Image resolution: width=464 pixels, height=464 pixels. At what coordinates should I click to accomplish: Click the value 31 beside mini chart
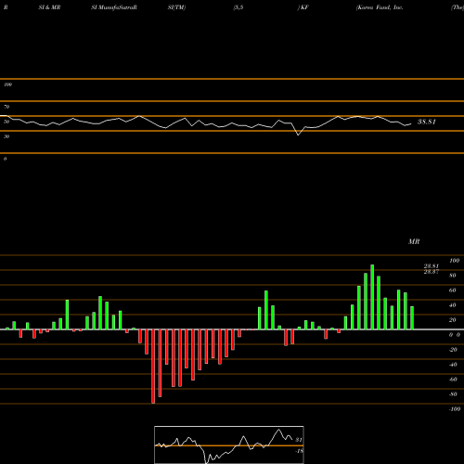(299, 440)
